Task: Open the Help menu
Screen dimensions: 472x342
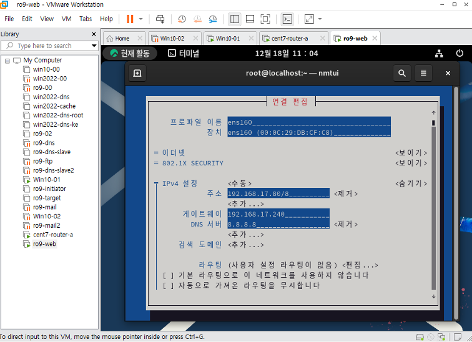Action: click(106, 19)
